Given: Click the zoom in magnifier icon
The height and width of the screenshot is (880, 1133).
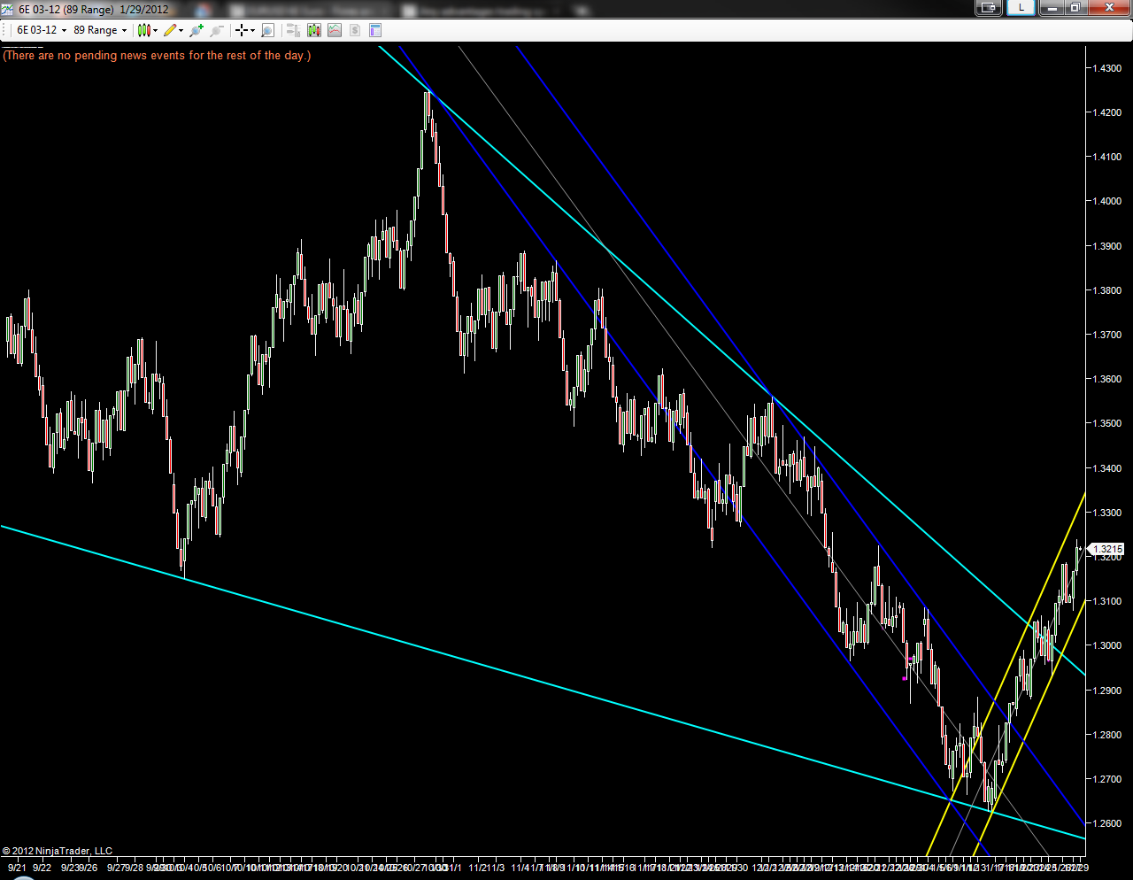Looking at the screenshot, I should click(196, 30).
